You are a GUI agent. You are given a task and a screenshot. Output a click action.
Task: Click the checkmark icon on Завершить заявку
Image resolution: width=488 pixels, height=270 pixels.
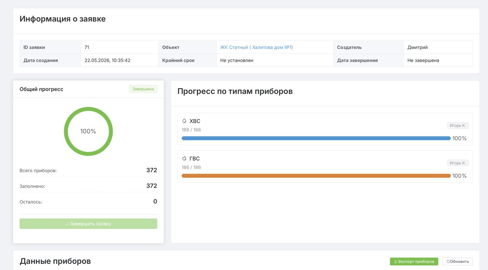tap(68, 224)
